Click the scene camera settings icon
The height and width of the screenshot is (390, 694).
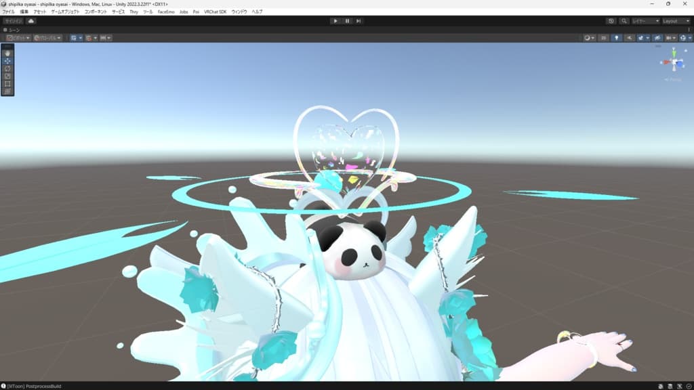point(669,38)
